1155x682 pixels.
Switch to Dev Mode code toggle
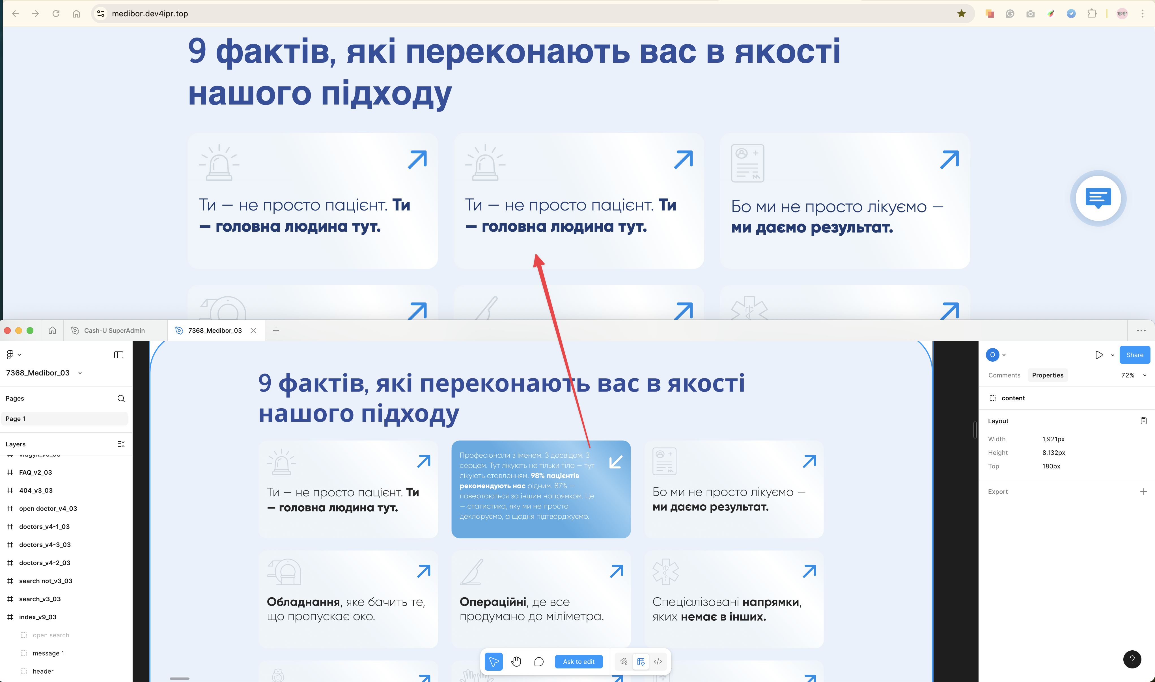pos(658,662)
